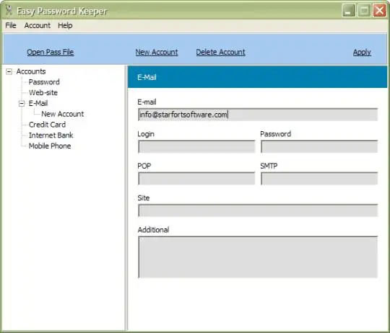Select New Account under E-Mail in the tree
Image resolution: width=390 pixels, height=333 pixels.
[62, 114]
